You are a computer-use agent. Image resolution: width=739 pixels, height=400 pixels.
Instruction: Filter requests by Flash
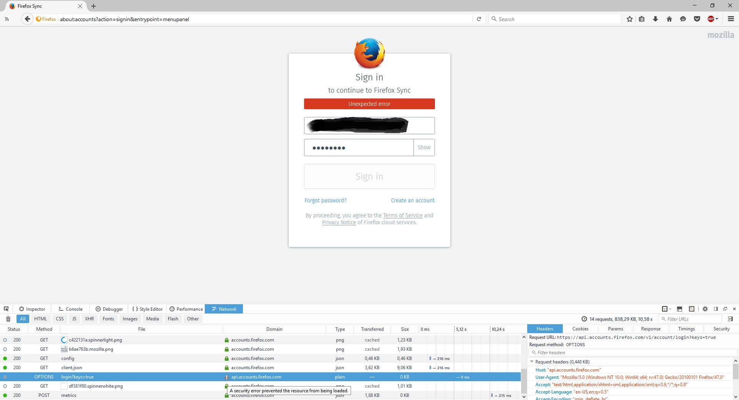click(173, 319)
